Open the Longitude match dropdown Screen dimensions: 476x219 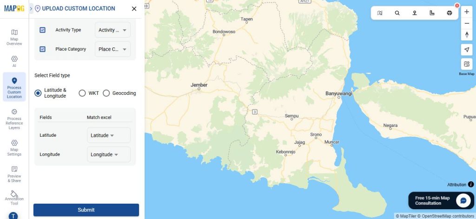(108, 154)
